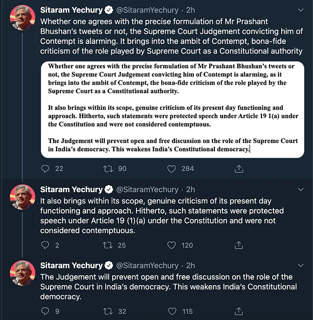Open the attached statement image in first tweet
The height and width of the screenshot is (320, 313).
pyautogui.click(x=173, y=110)
